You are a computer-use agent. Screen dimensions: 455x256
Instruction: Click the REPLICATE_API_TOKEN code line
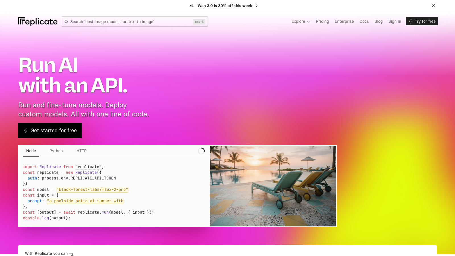coord(72,178)
